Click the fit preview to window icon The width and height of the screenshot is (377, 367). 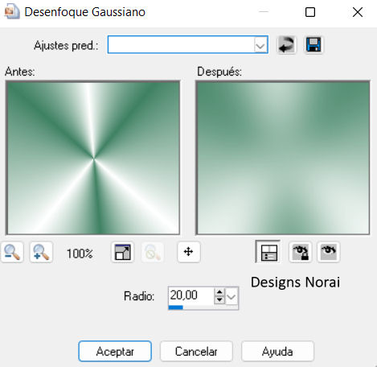click(122, 252)
